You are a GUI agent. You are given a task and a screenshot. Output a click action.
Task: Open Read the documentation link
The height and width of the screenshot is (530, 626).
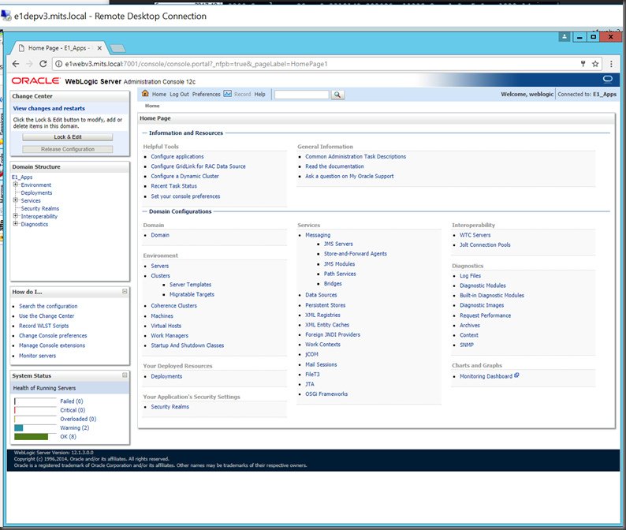tap(334, 166)
